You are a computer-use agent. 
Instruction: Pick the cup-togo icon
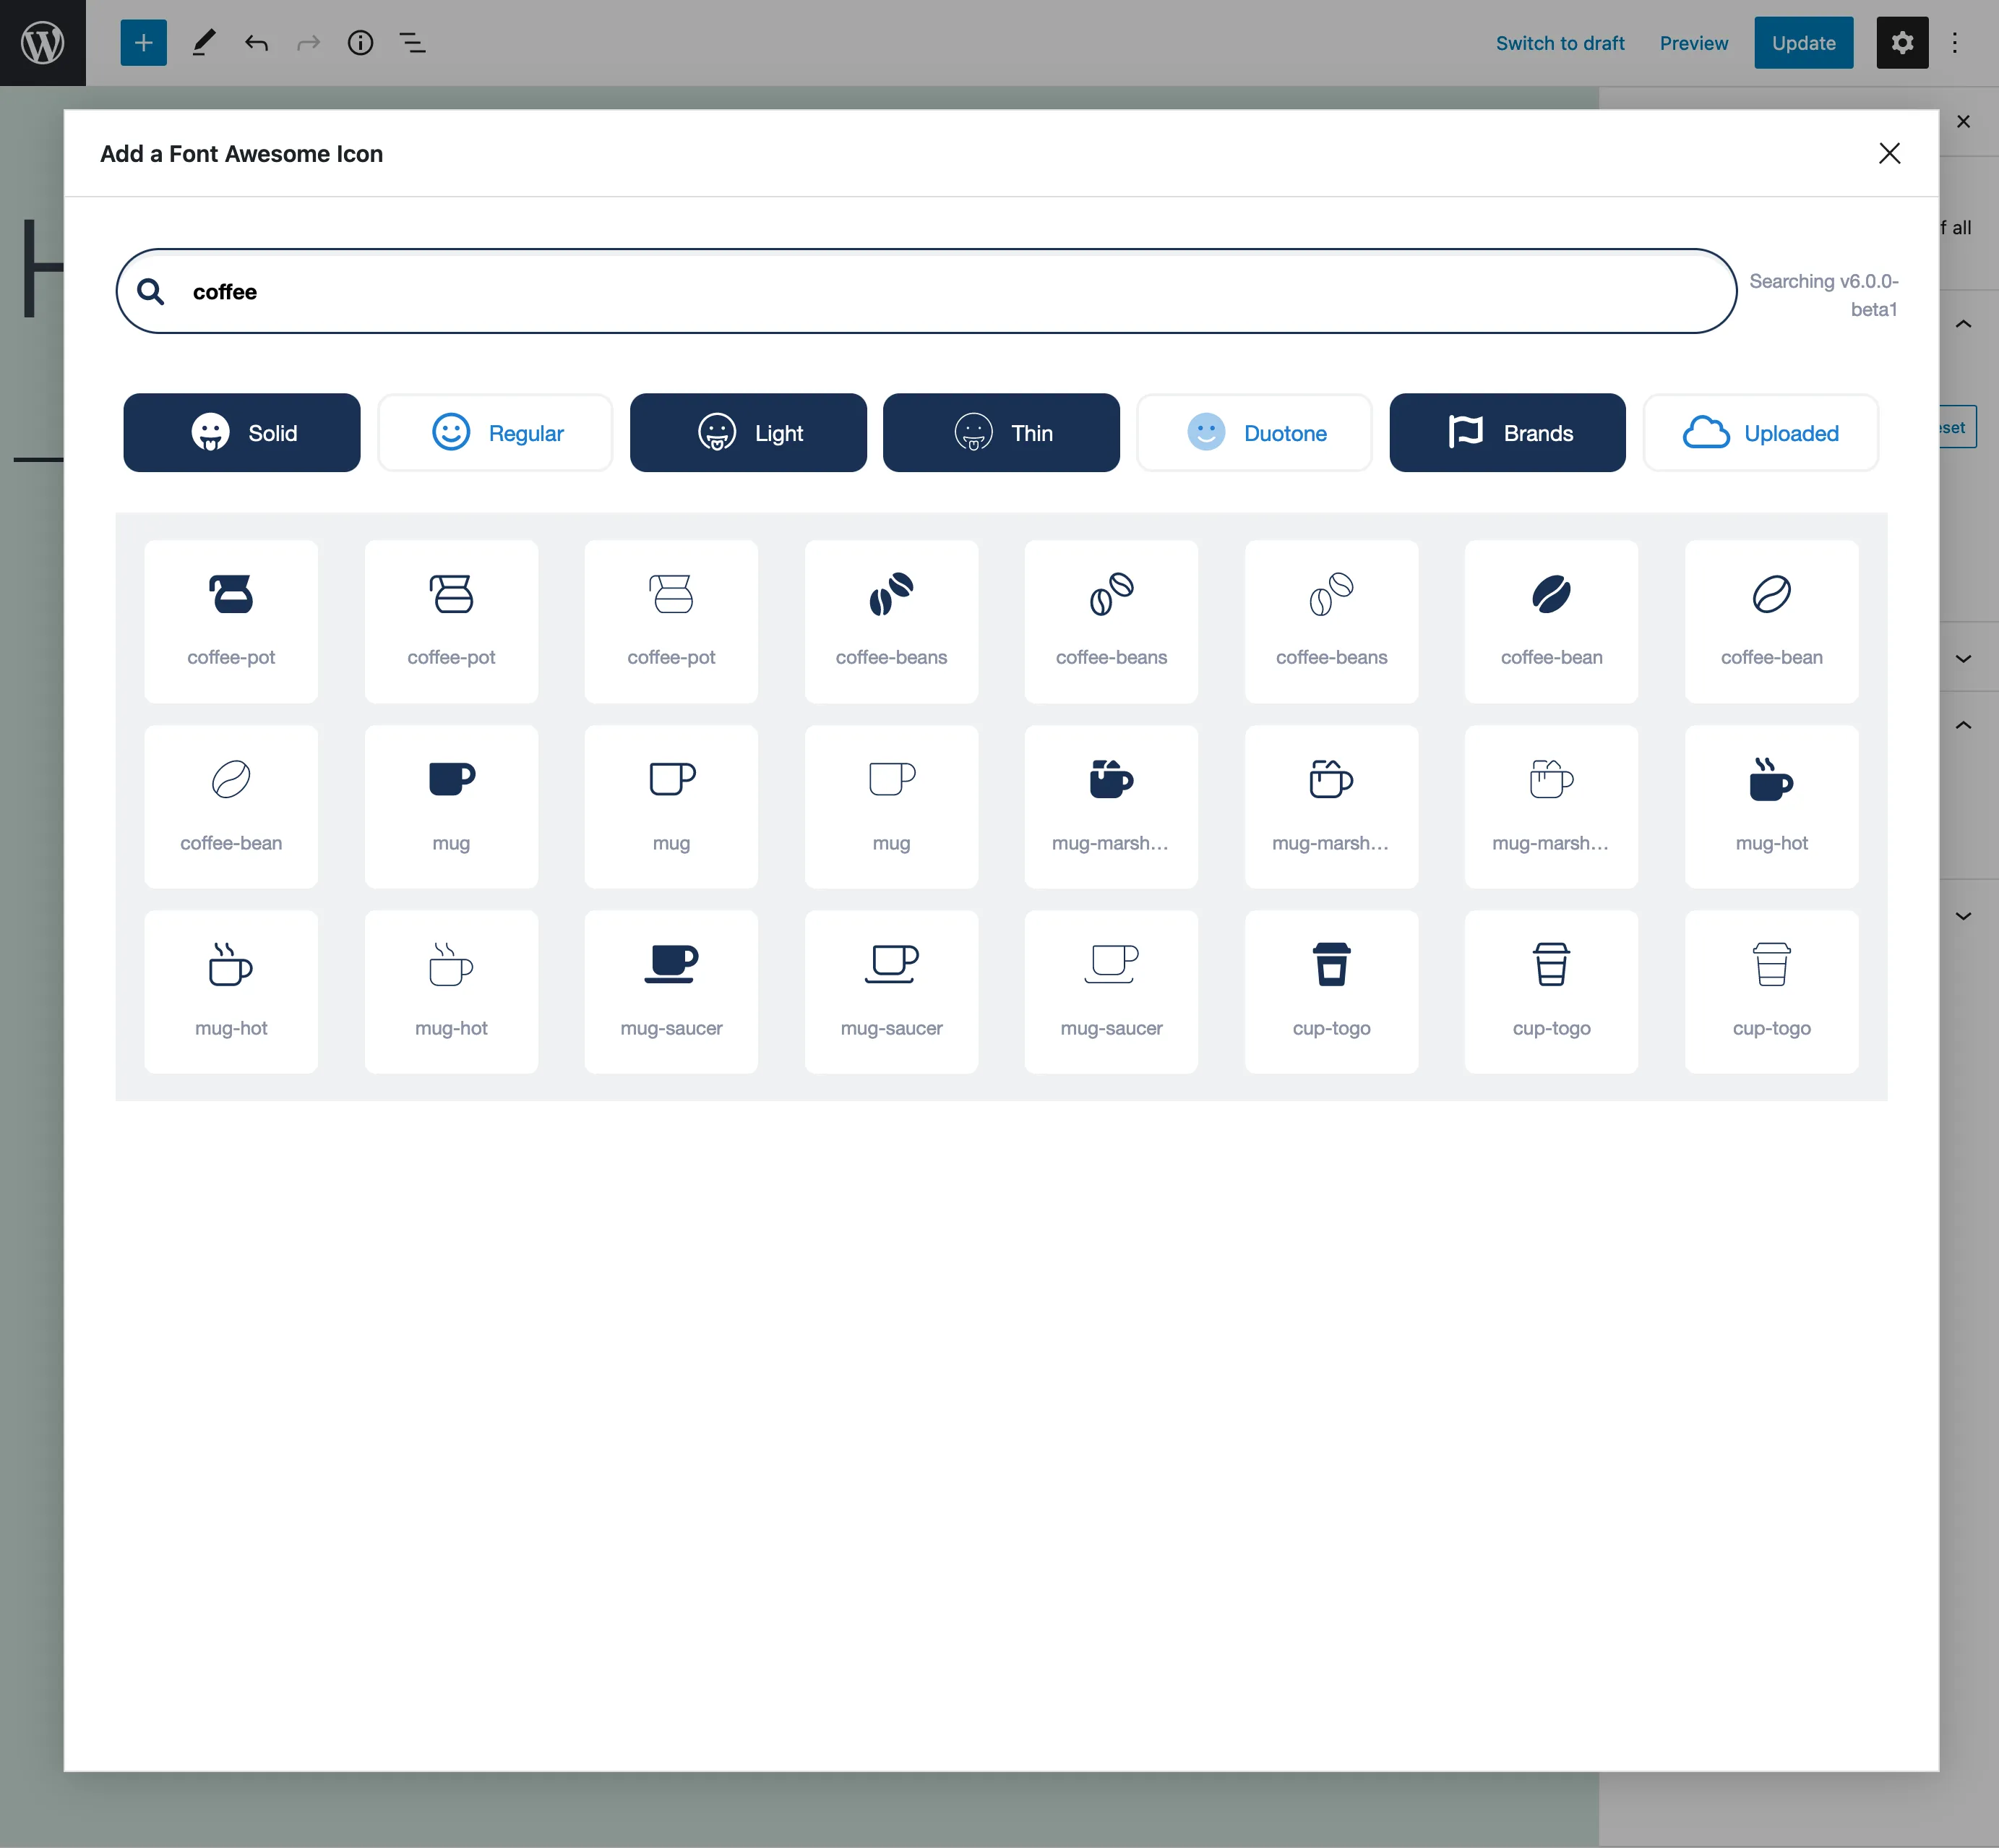pyautogui.click(x=1331, y=990)
